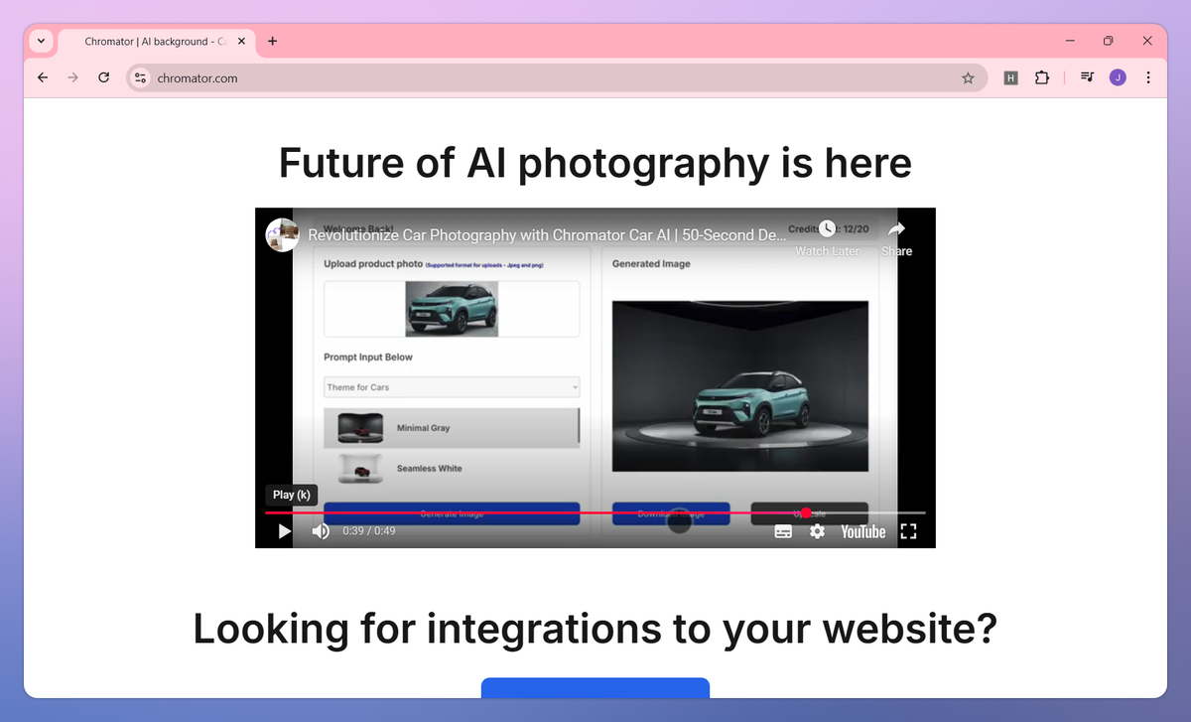The image size is (1191, 722).
Task: Open video settings gear
Action: pos(817,531)
